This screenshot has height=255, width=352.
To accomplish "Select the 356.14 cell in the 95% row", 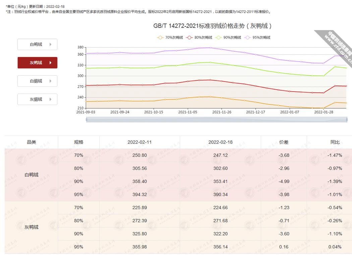I will click(220, 247).
